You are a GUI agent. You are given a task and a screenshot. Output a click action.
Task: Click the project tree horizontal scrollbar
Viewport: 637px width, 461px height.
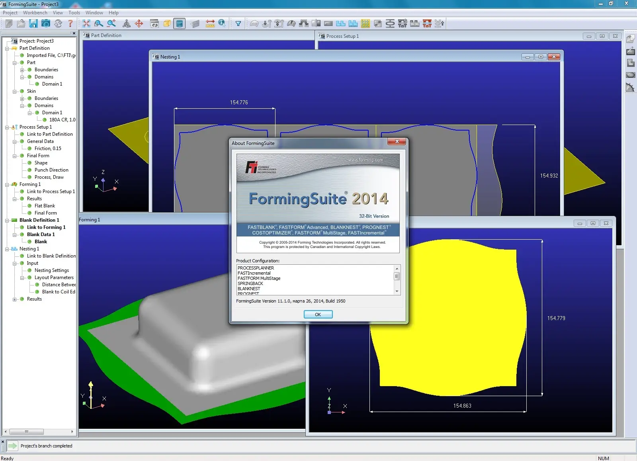pos(39,432)
